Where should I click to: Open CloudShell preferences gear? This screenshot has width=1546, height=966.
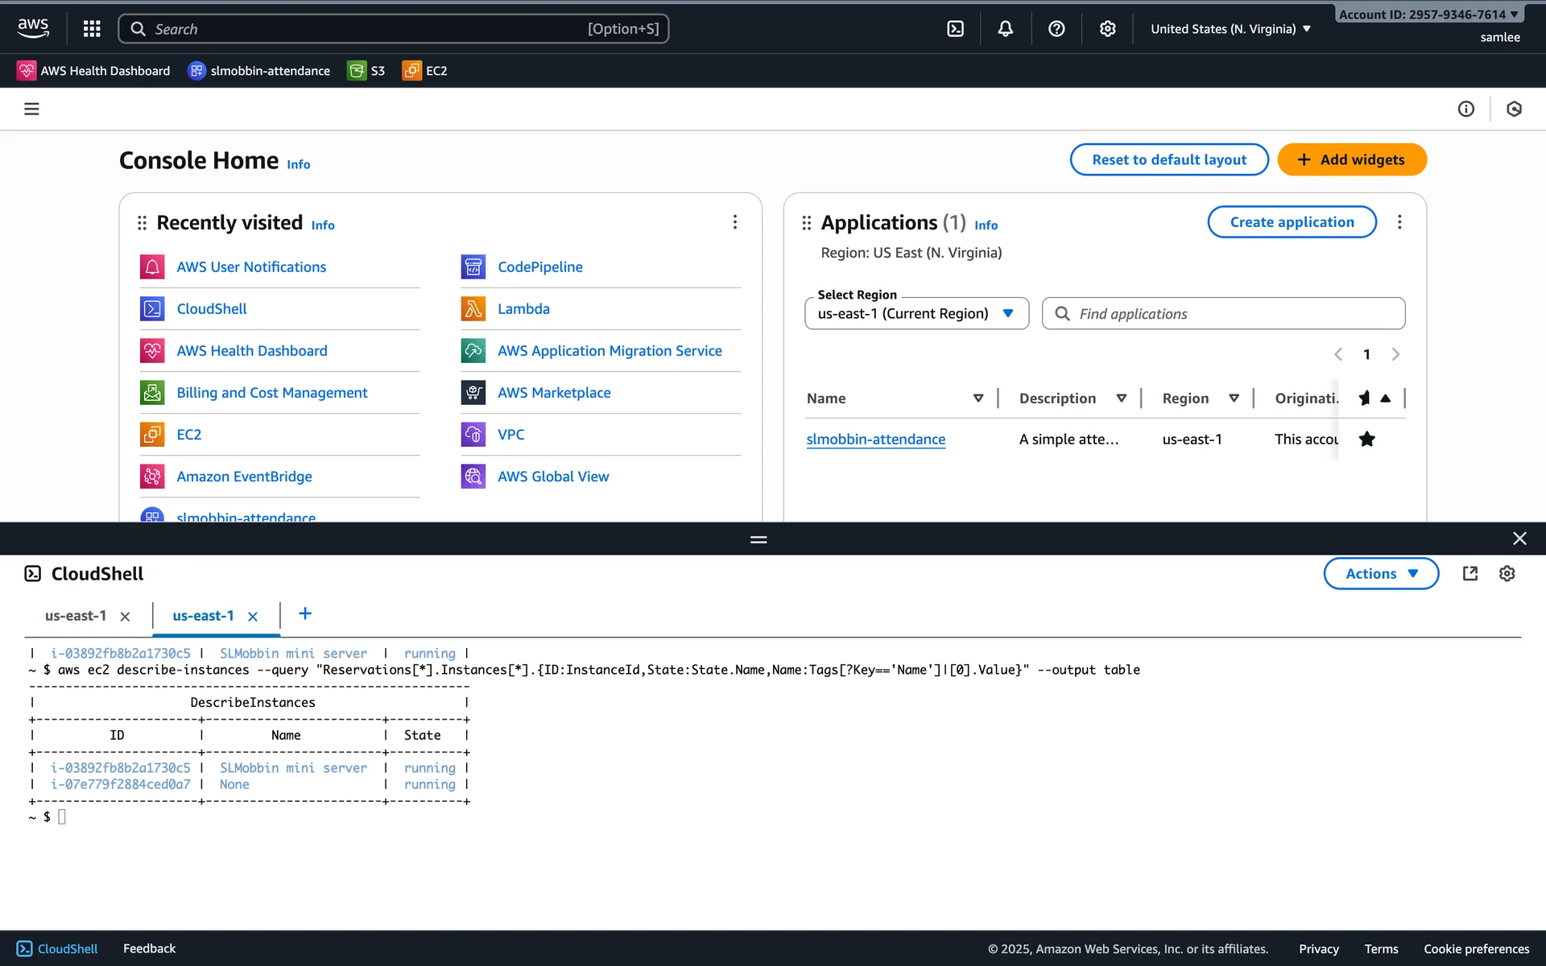[1507, 573]
